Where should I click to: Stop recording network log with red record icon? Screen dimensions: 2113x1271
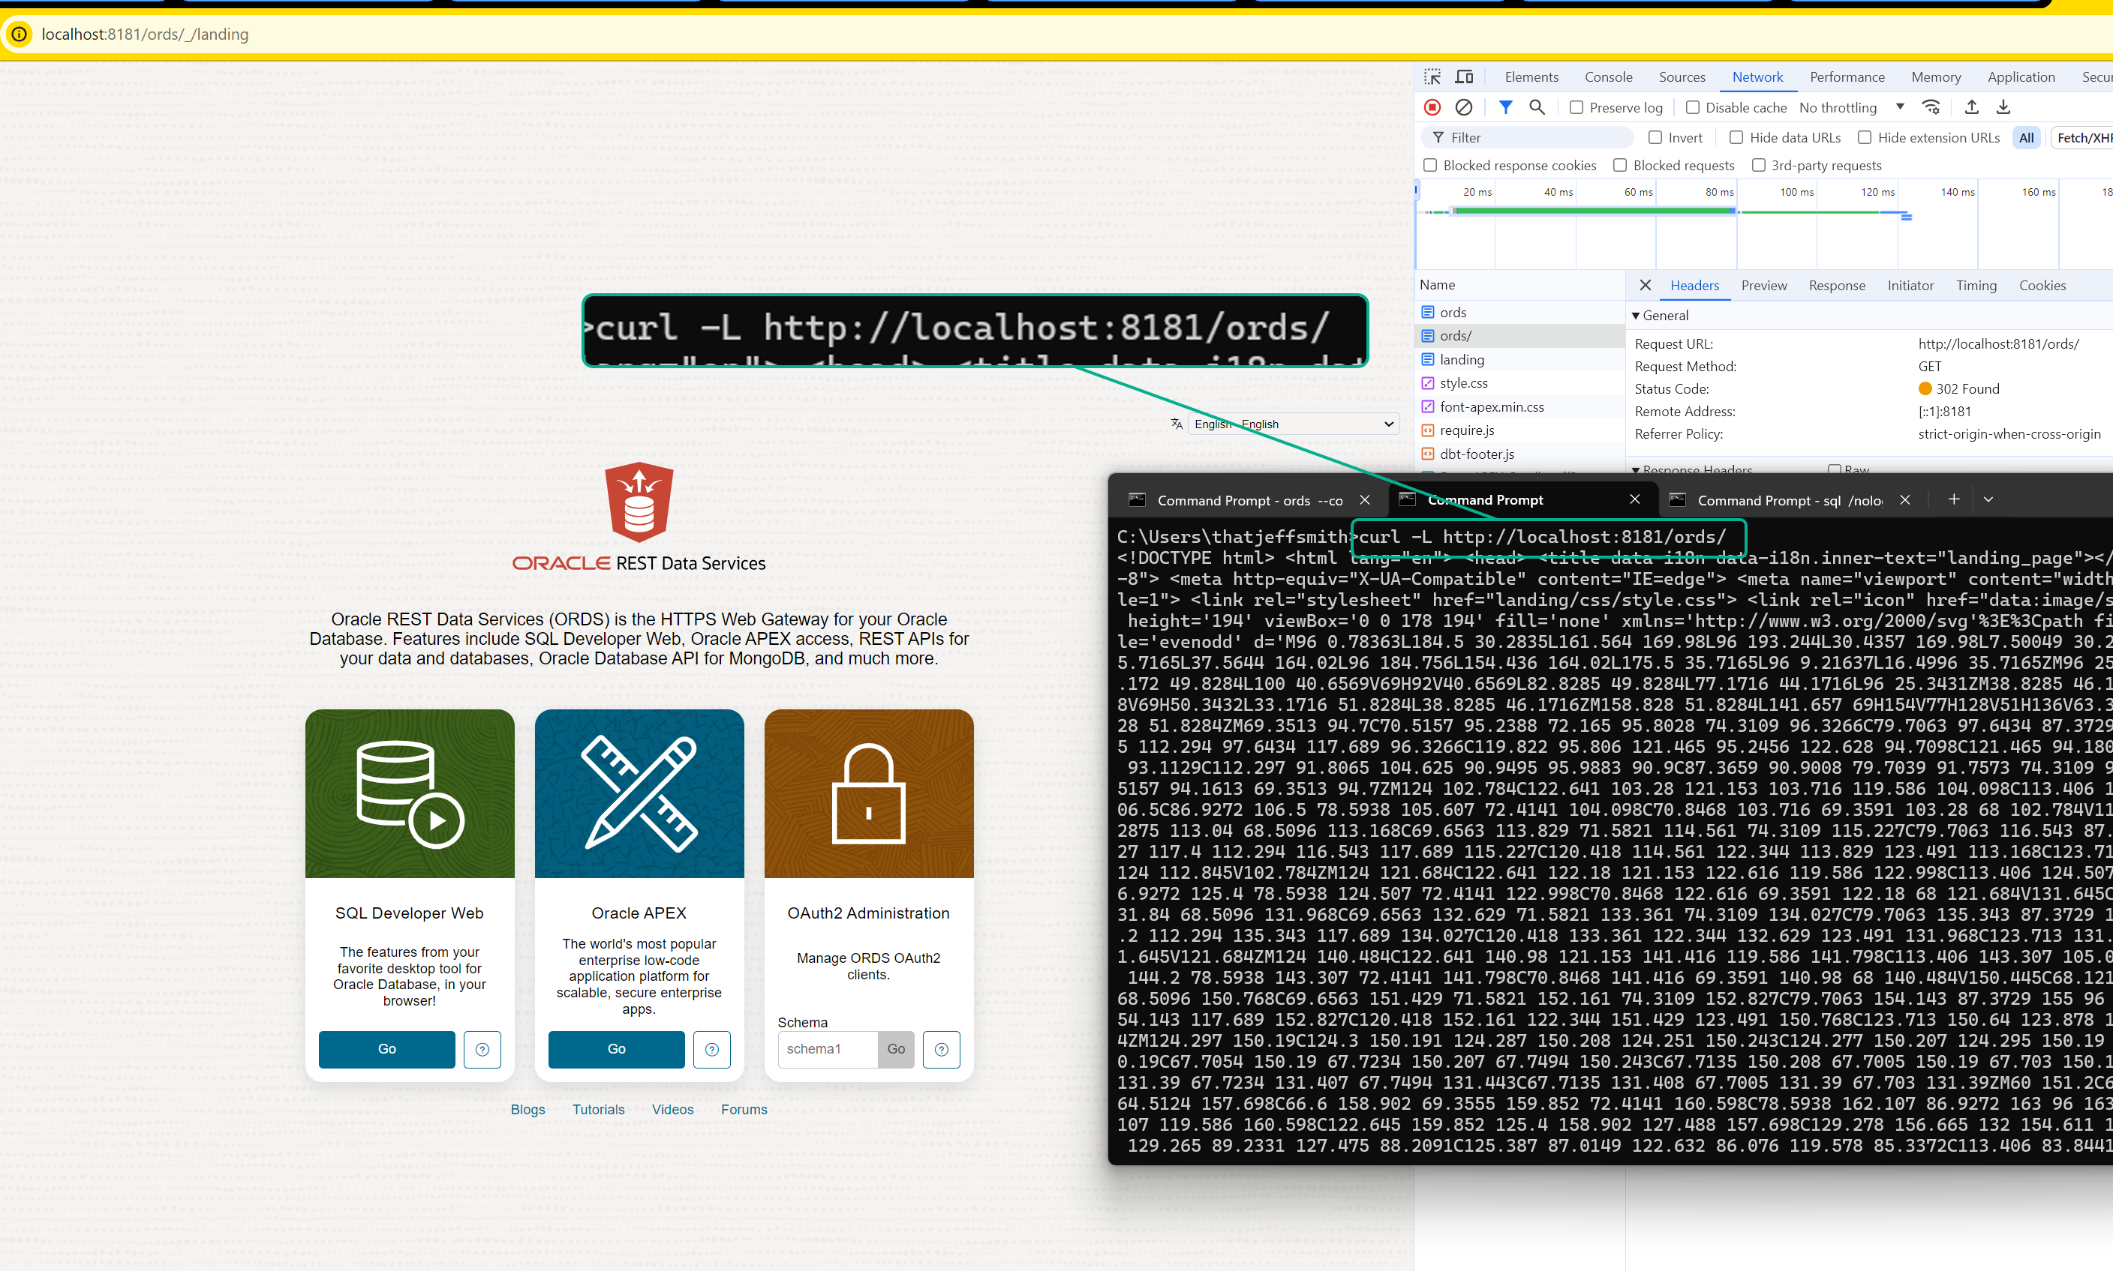1432,107
